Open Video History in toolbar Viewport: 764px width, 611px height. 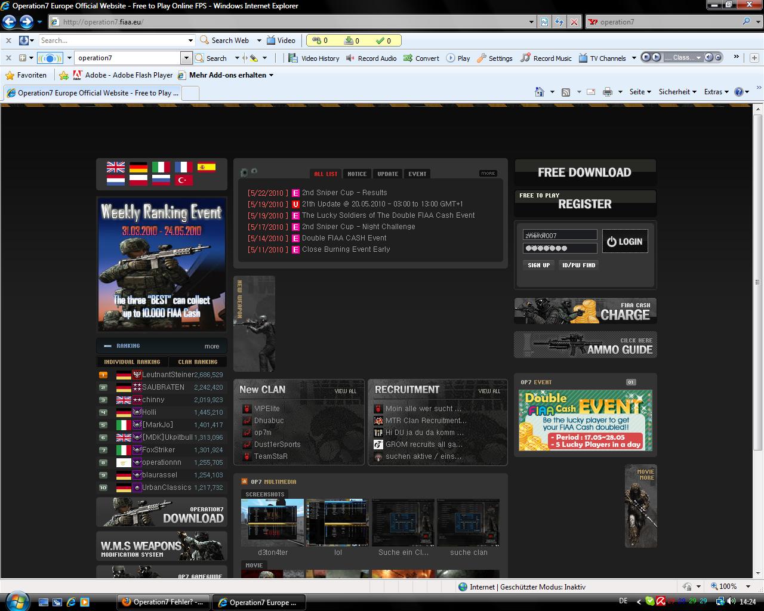point(313,58)
